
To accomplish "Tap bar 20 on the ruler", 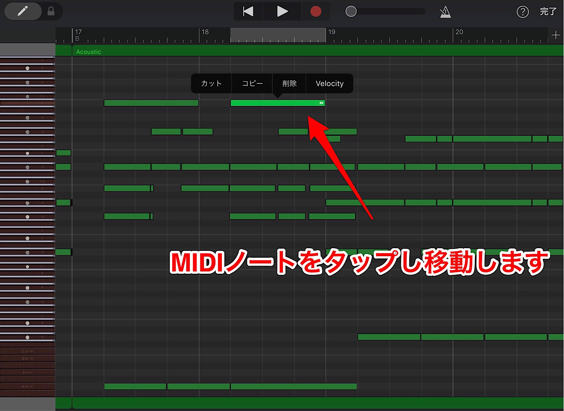I will (x=459, y=32).
